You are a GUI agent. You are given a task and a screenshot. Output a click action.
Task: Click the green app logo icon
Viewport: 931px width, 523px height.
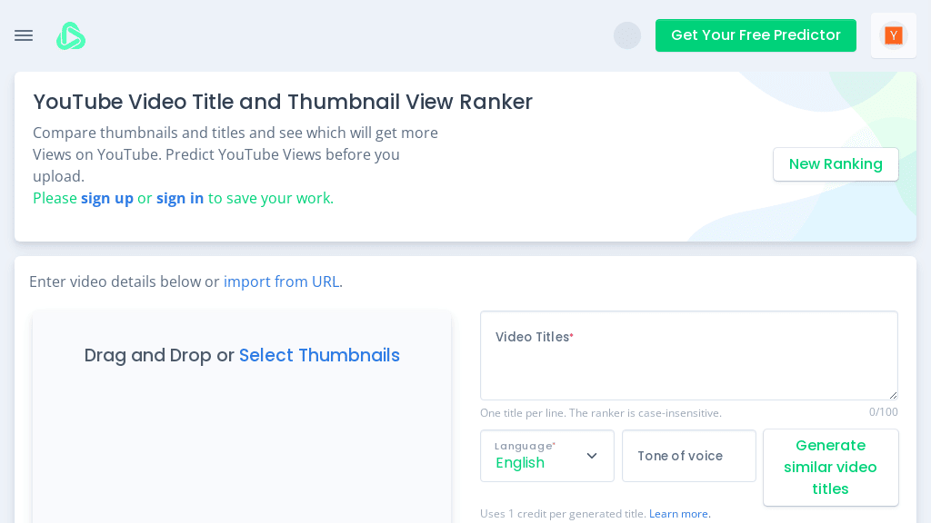point(70,35)
